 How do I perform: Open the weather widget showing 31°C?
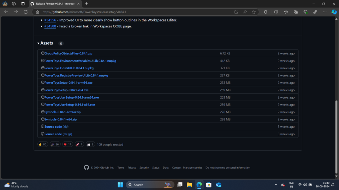pos(16,185)
